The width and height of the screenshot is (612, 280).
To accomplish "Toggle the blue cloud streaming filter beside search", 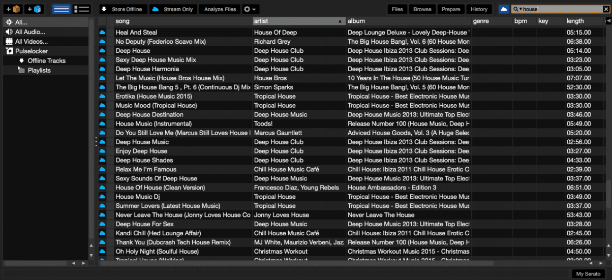I will (x=504, y=9).
